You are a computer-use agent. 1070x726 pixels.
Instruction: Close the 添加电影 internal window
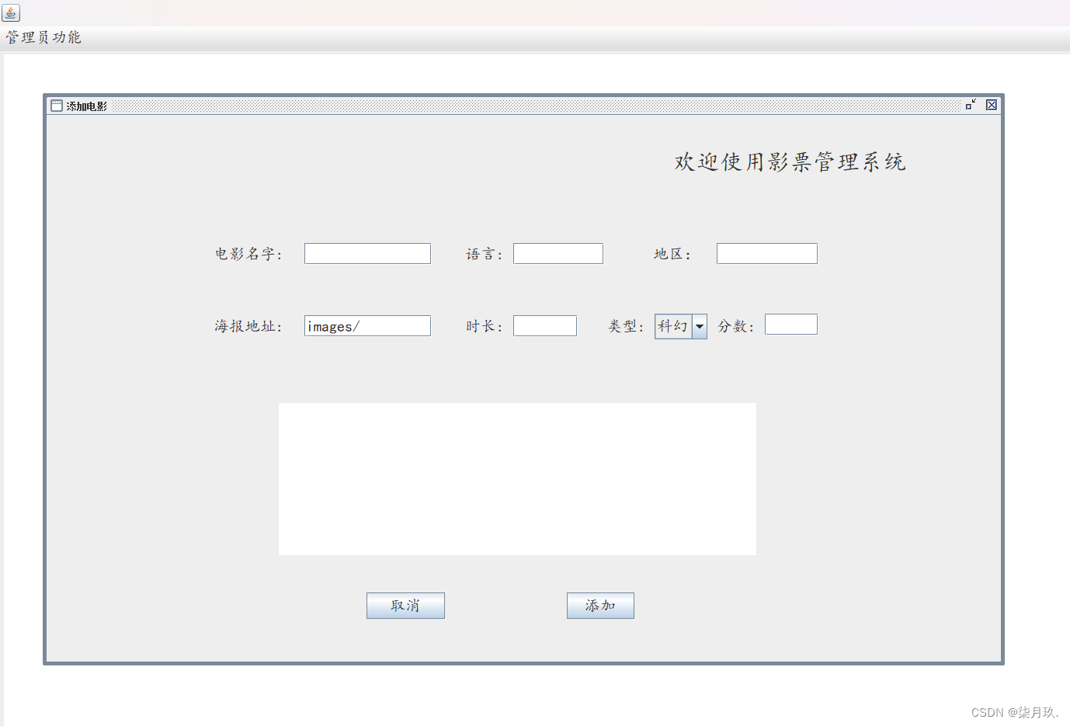click(992, 105)
